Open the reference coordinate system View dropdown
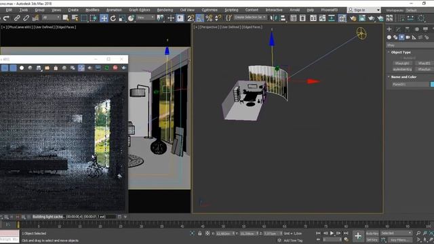434x244 pixels. tap(146, 18)
